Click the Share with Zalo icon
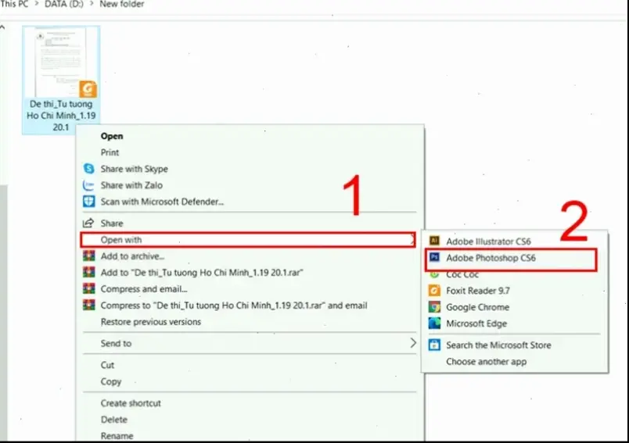The height and width of the screenshot is (443, 629). 88,186
